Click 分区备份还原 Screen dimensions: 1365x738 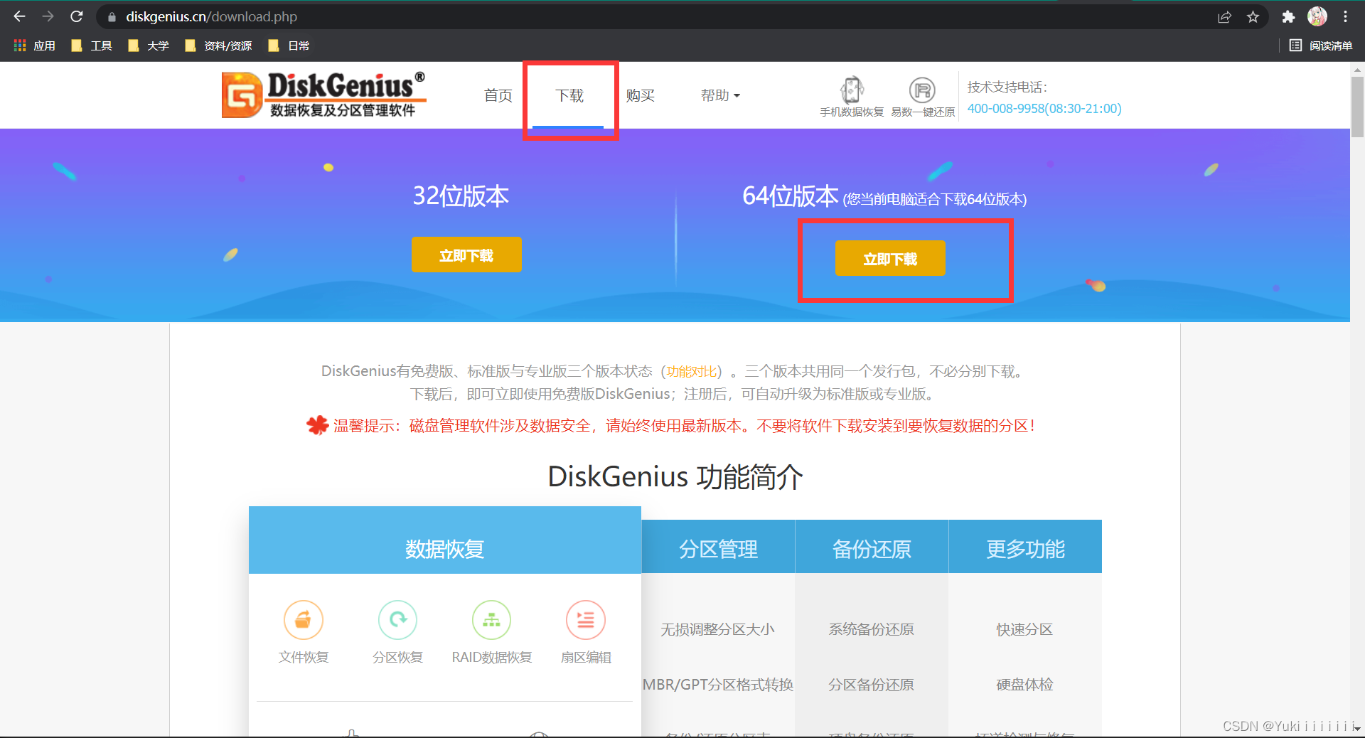871,685
